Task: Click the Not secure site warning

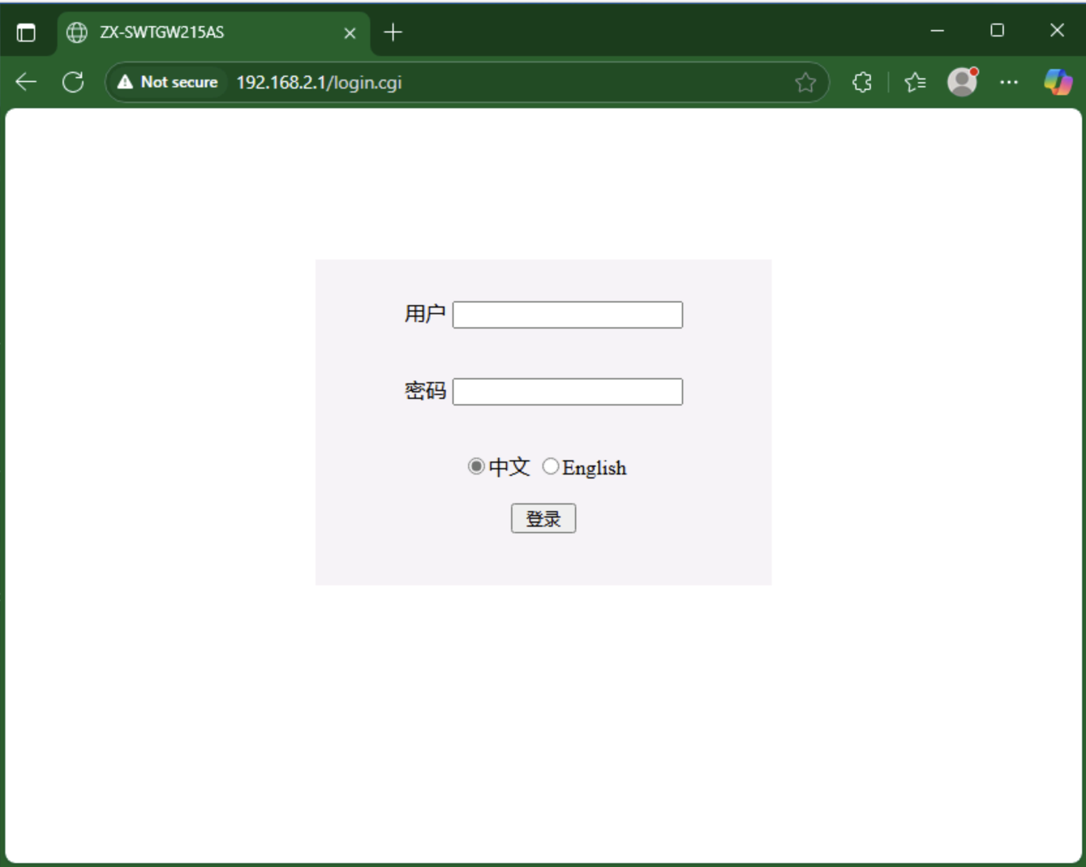Action: 168,82
